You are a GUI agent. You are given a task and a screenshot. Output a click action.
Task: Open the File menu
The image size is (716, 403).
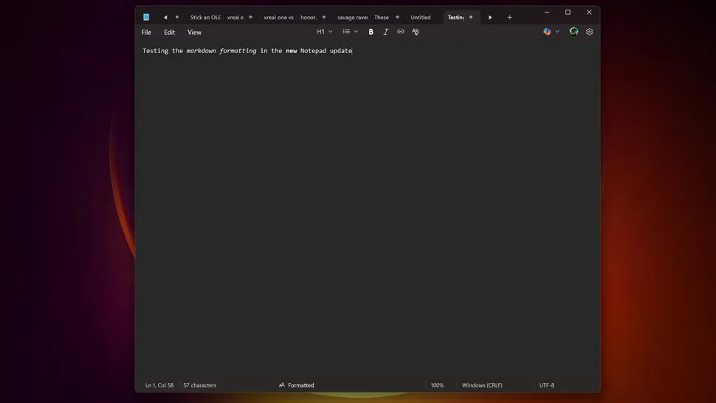146,32
